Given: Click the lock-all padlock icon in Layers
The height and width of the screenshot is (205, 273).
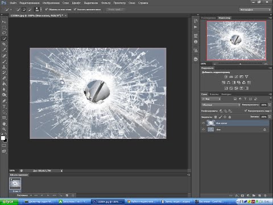Looking at the screenshot, I should pos(230,117).
